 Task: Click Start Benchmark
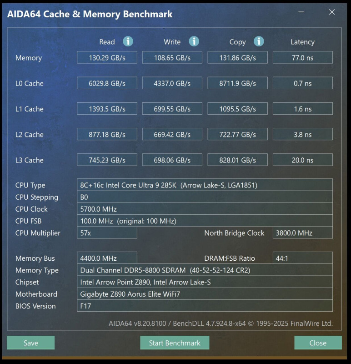[175, 343]
